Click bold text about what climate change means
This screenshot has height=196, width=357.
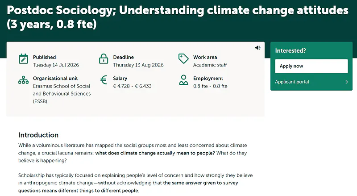tap(155, 153)
